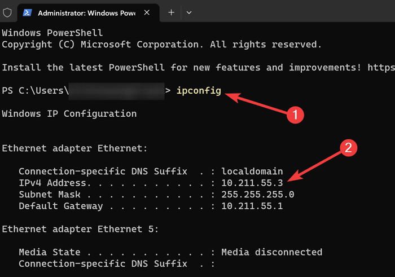Click the Windows IP Configuration line

pyautogui.click(x=69, y=114)
